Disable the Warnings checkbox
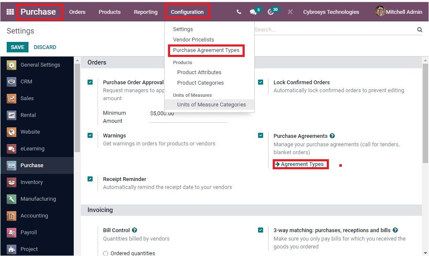 pyautogui.click(x=90, y=136)
